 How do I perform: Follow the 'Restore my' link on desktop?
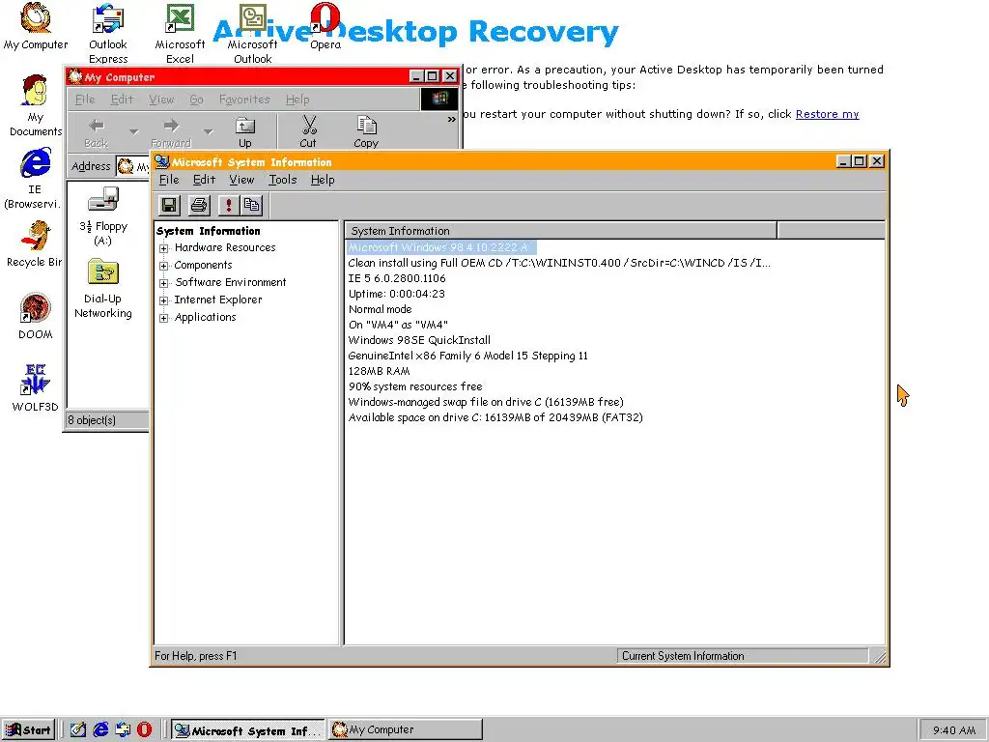pos(827,114)
